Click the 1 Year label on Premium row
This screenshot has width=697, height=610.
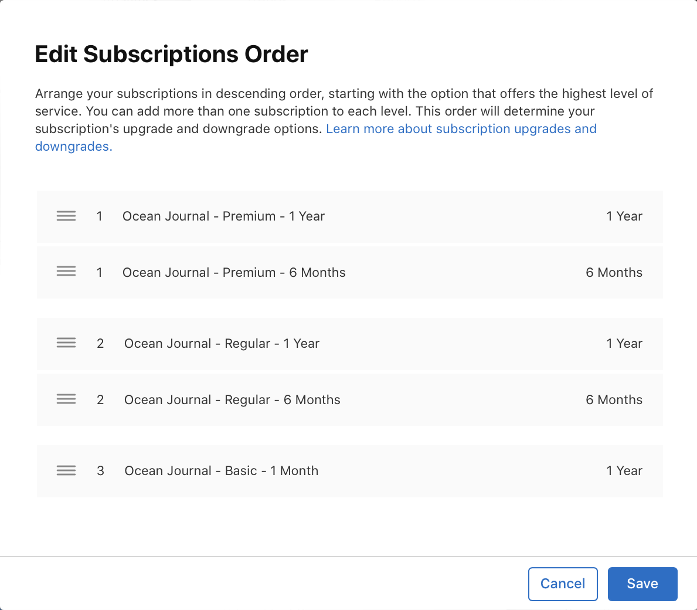(624, 216)
